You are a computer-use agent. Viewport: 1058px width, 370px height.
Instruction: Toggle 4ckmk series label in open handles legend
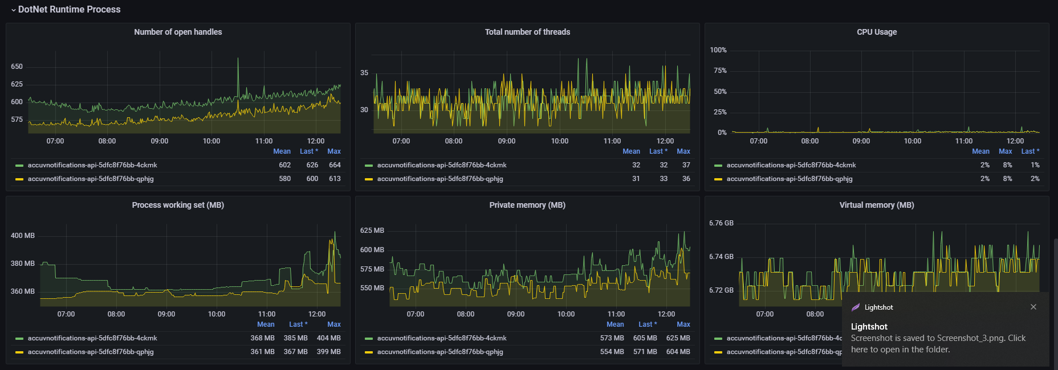point(92,165)
